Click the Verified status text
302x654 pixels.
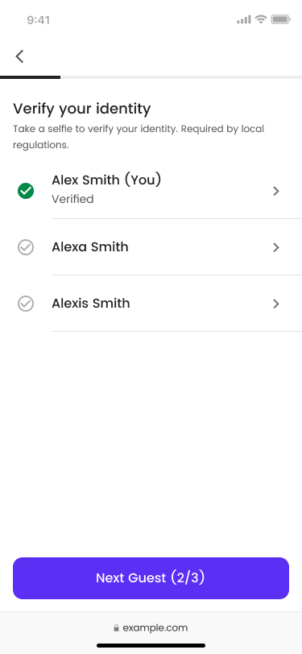point(72,199)
